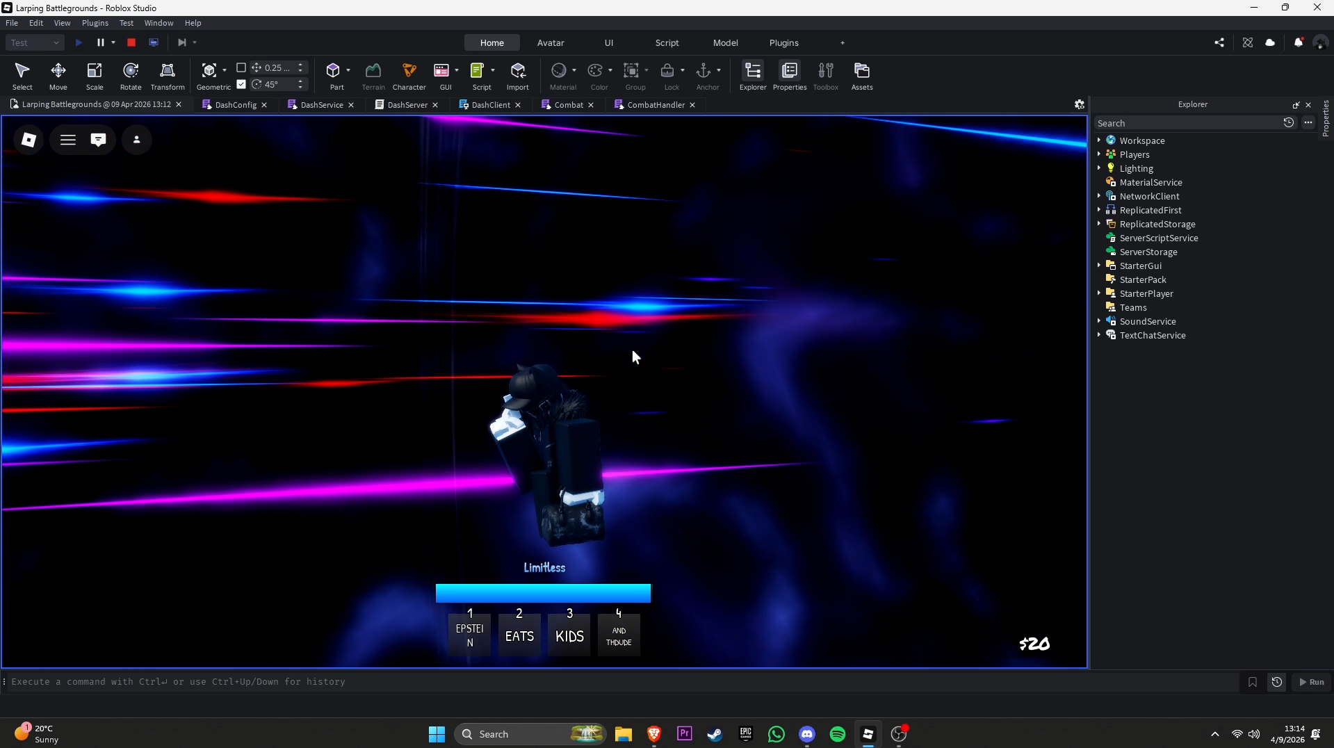Screen dimensions: 1334x748
Task: Toggle the Toolbox panel button
Action: (826, 76)
